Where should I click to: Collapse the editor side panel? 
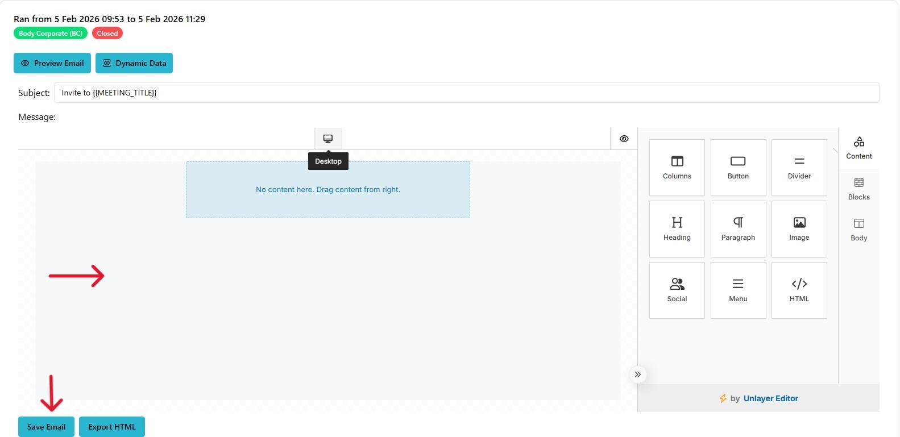637,374
